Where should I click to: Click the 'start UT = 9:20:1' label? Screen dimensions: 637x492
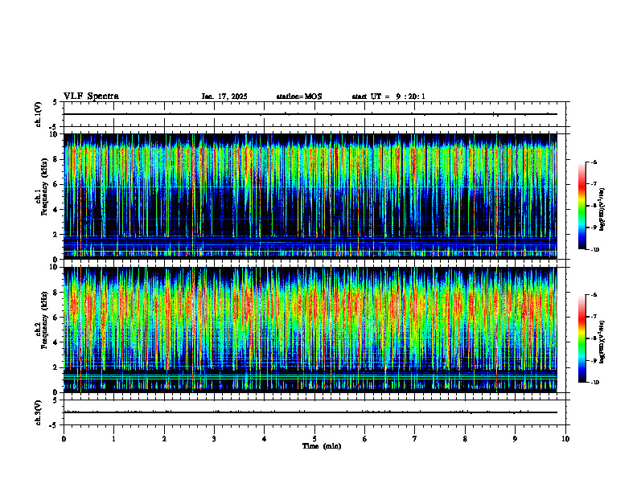coord(388,96)
